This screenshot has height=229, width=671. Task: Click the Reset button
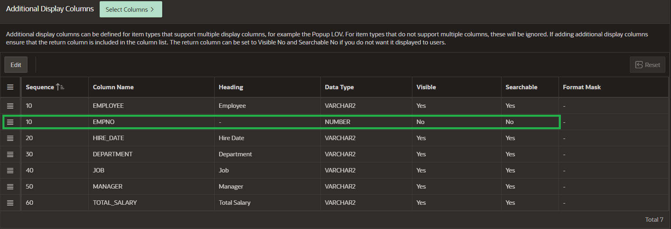tap(647, 65)
